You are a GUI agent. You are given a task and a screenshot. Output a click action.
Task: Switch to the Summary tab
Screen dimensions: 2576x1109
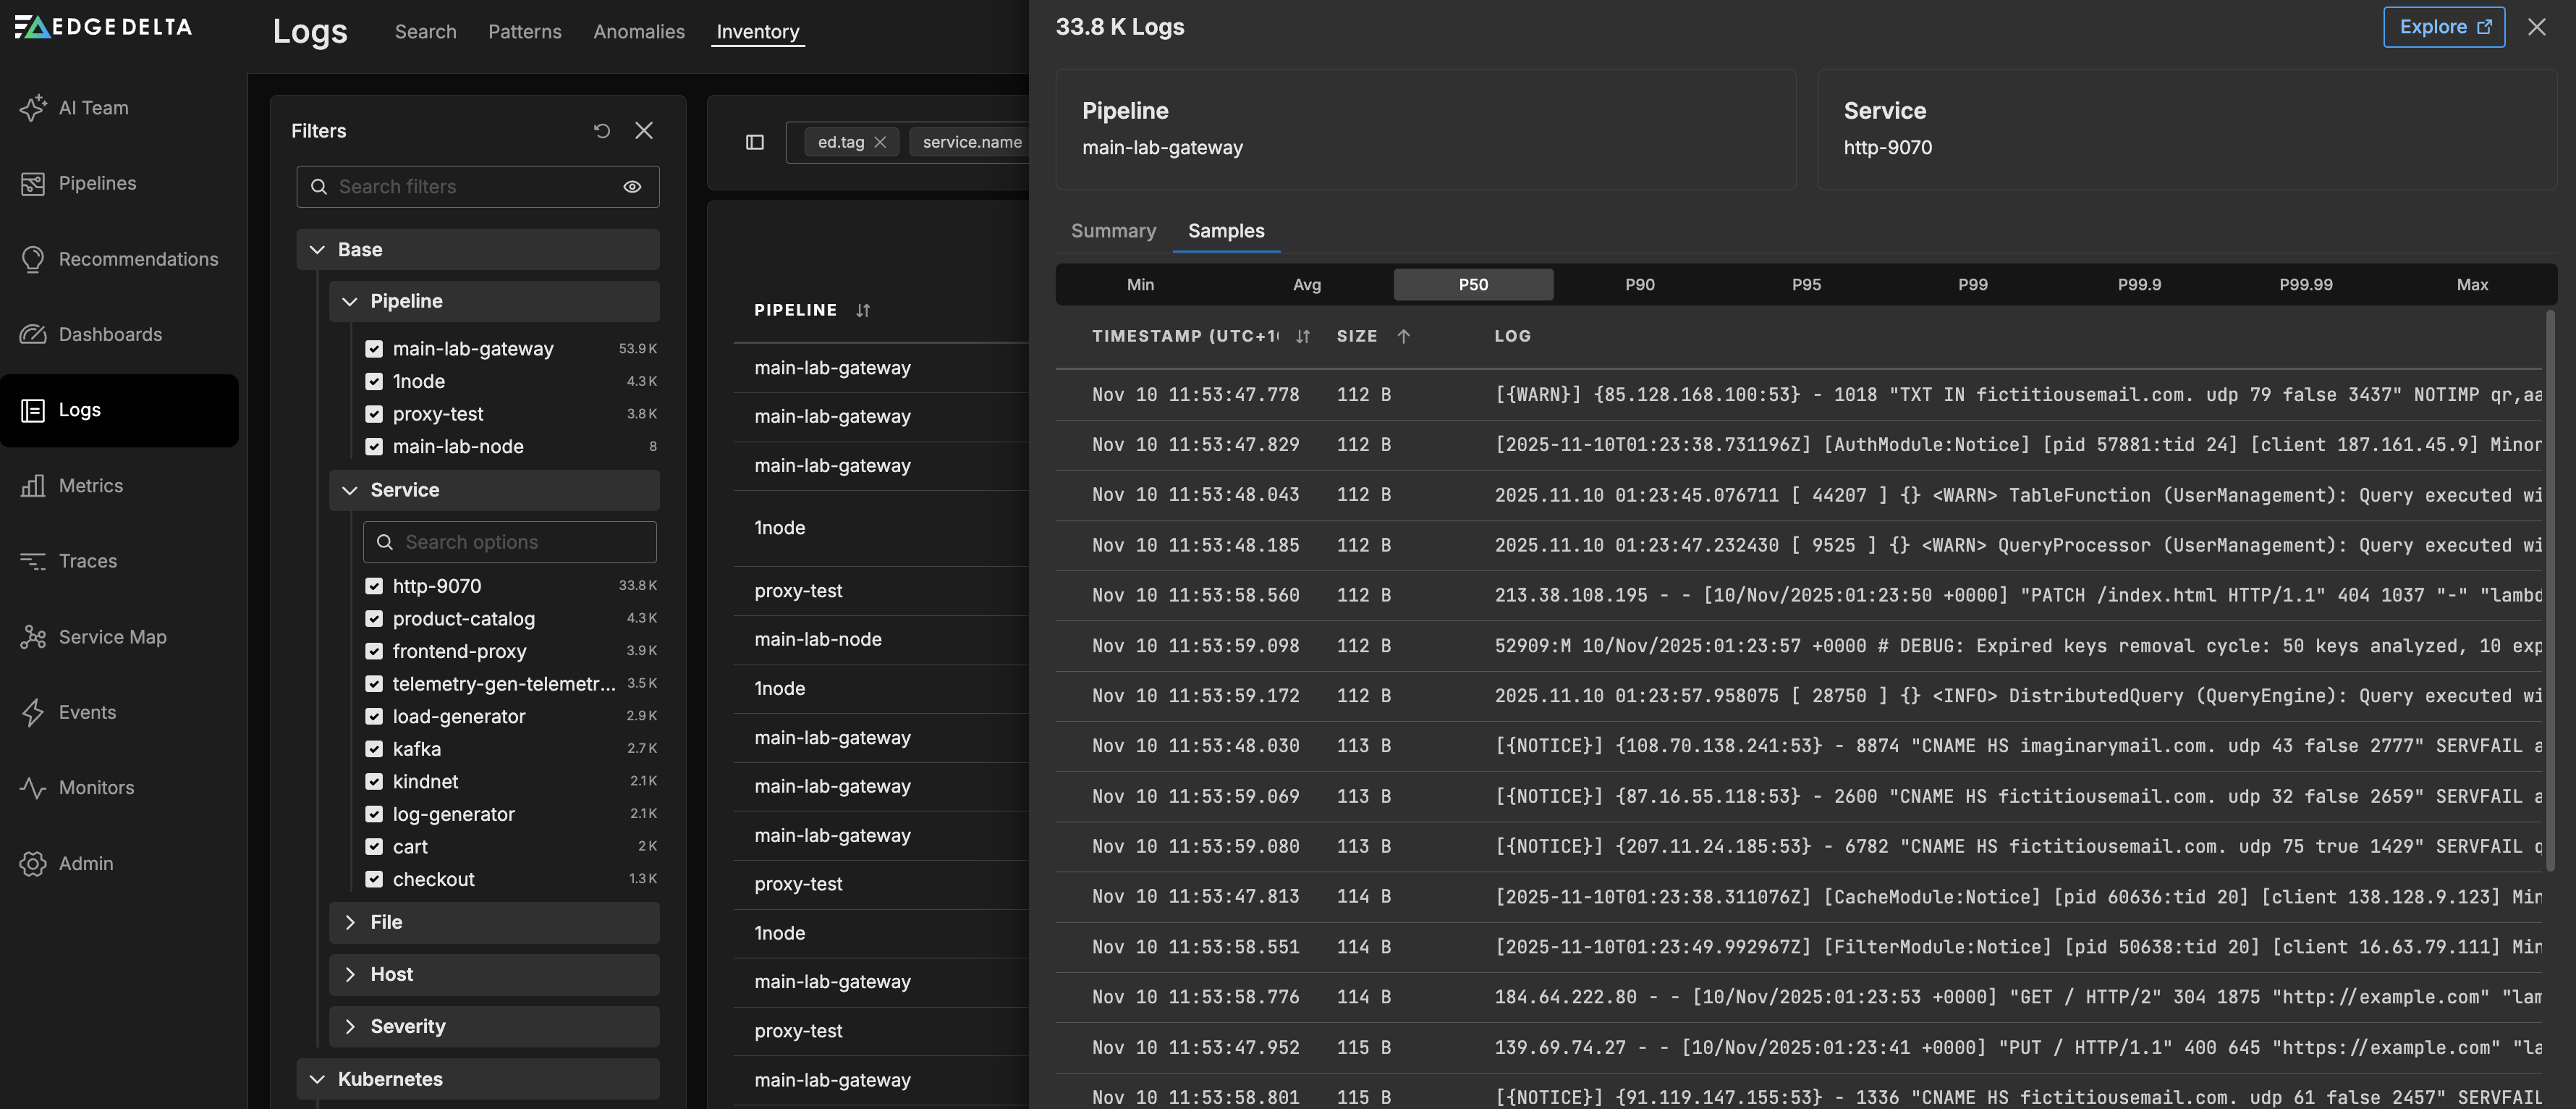pos(1113,231)
